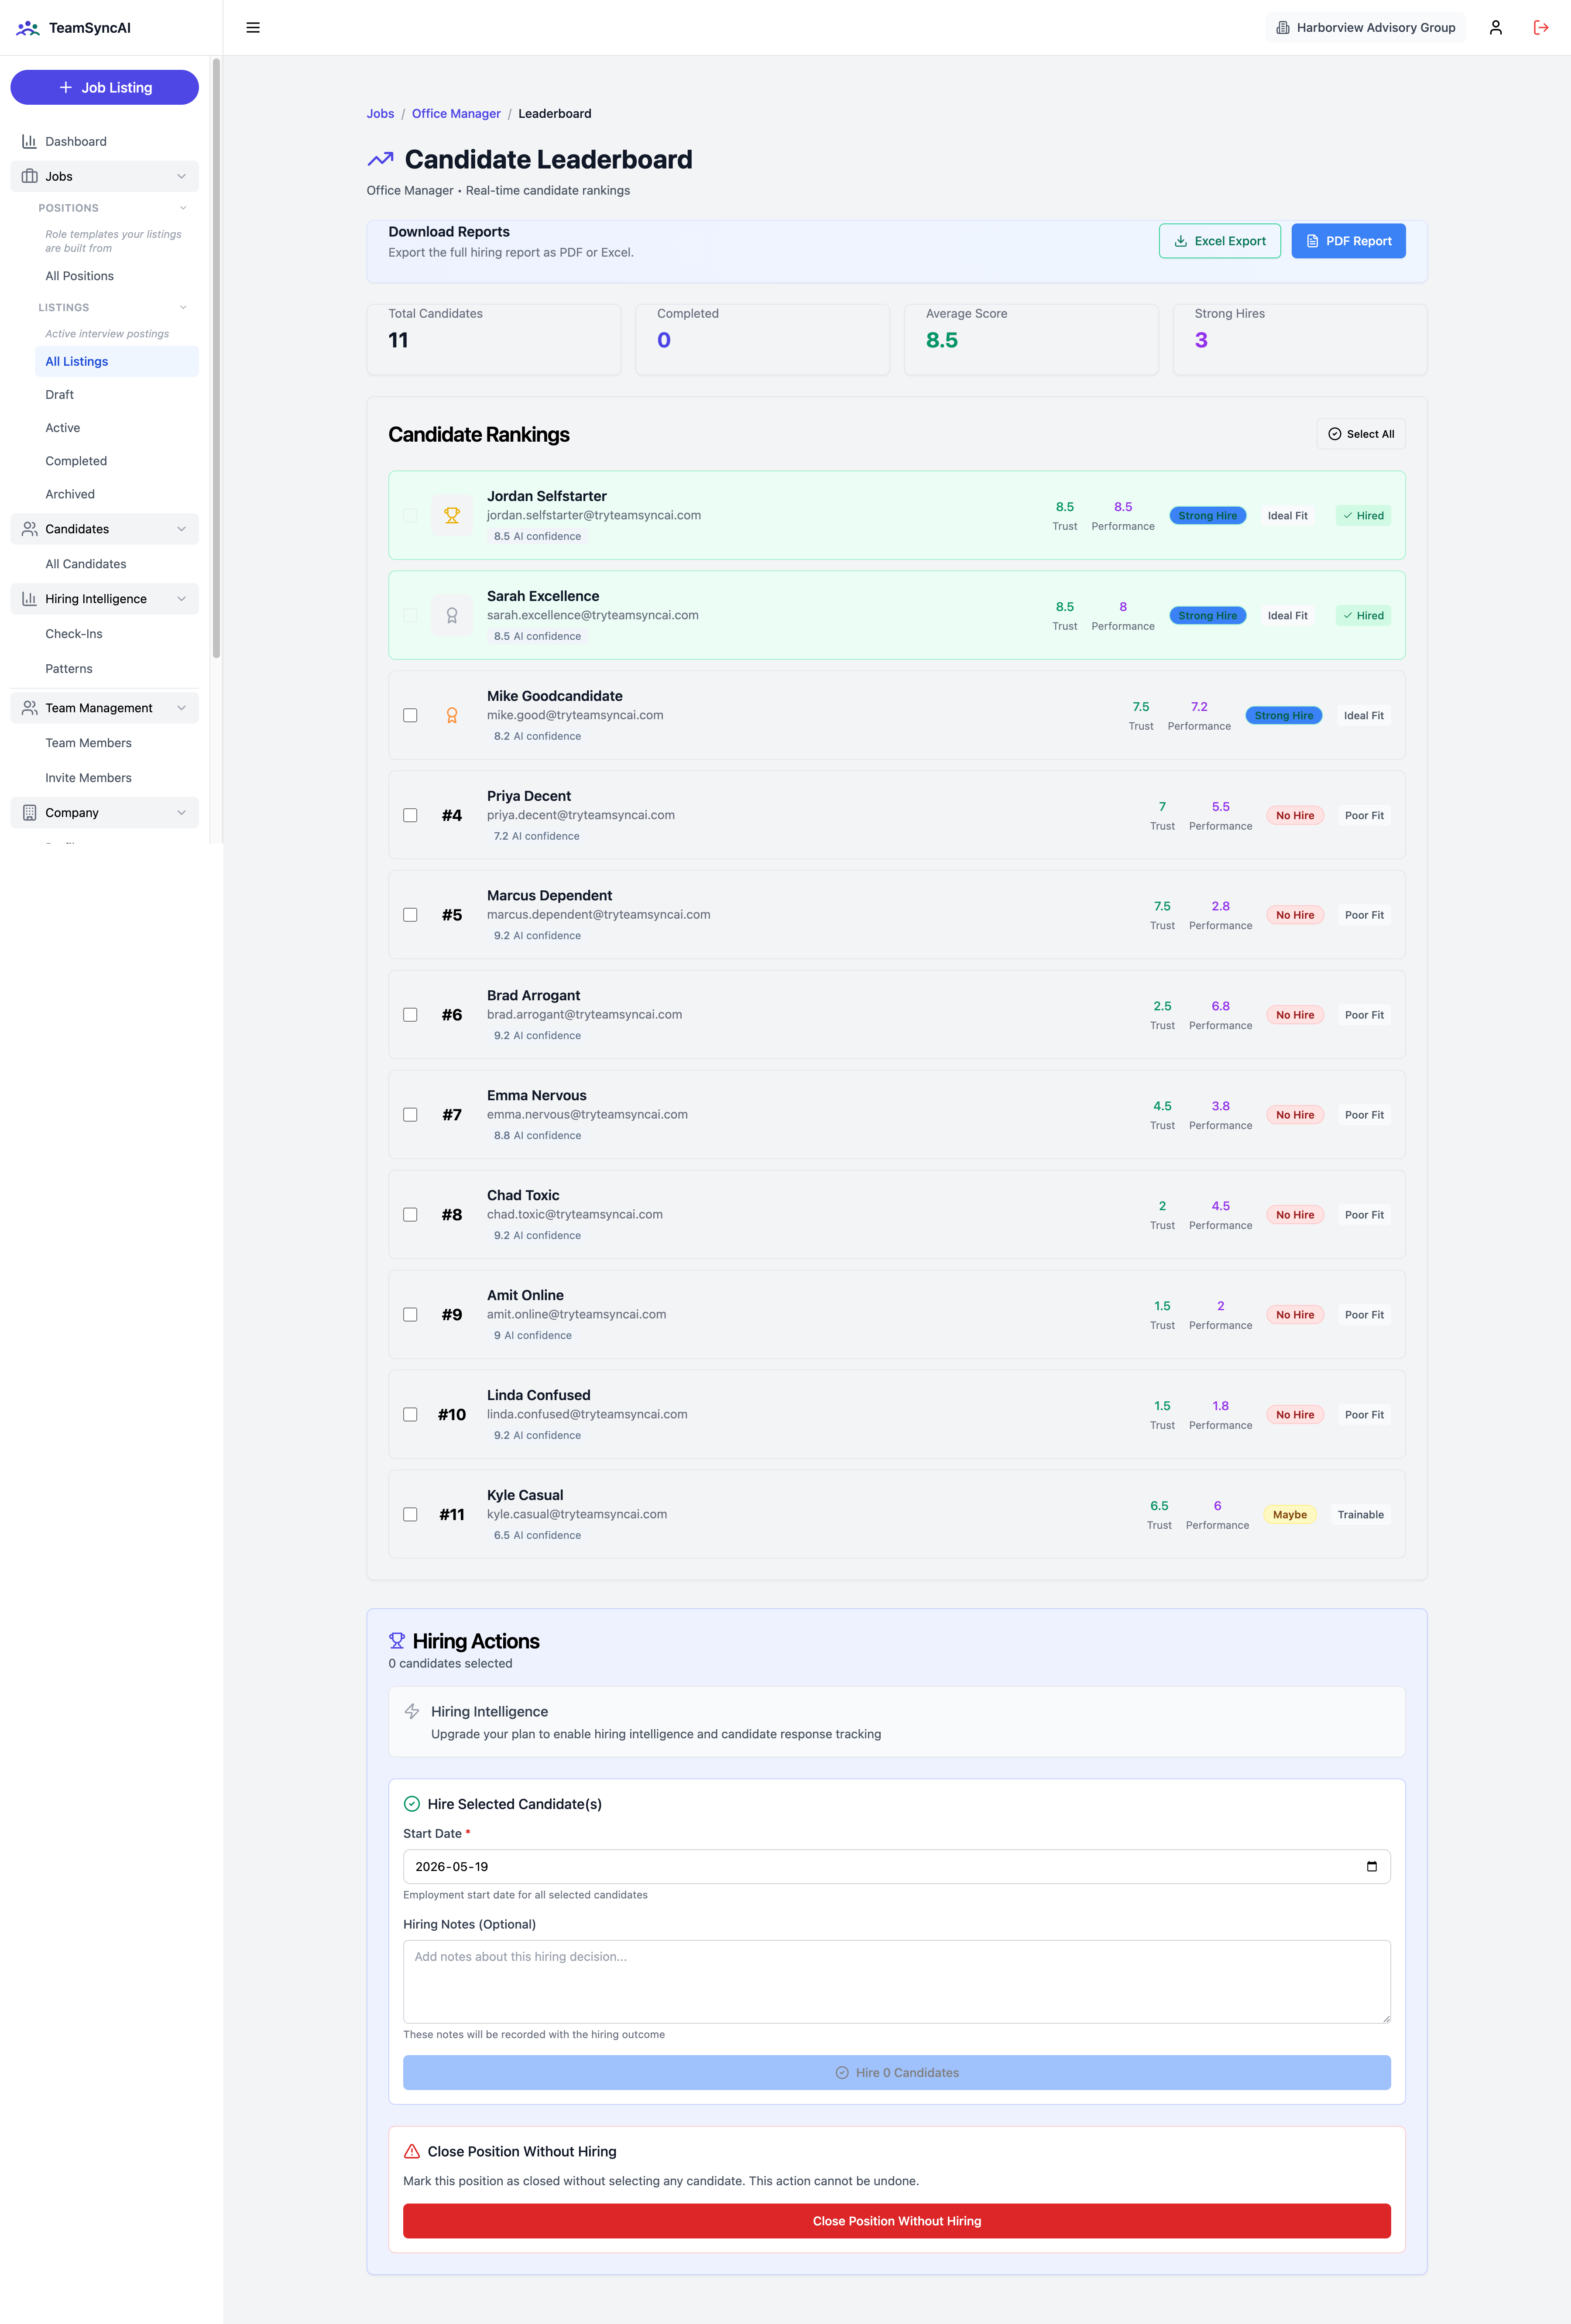Open the user profile icon
The height and width of the screenshot is (2324, 1571).
click(x=1496, y=28)
